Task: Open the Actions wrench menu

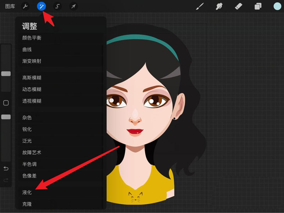Action: tap(25, 6)
